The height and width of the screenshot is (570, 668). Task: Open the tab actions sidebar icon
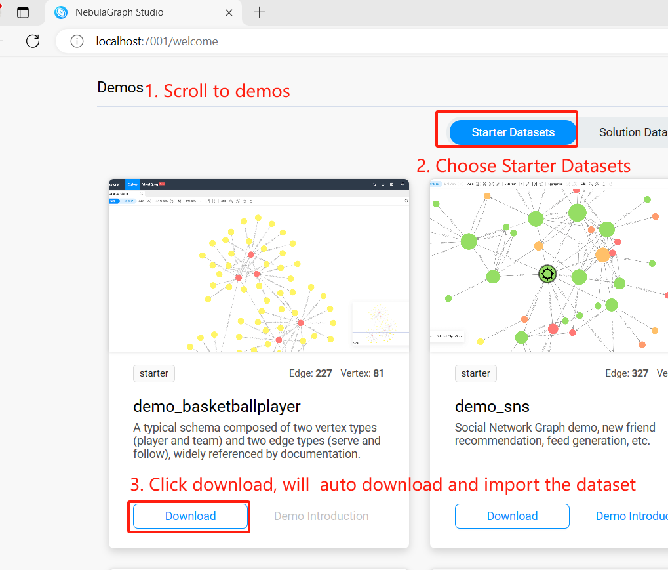coord(23,12)
